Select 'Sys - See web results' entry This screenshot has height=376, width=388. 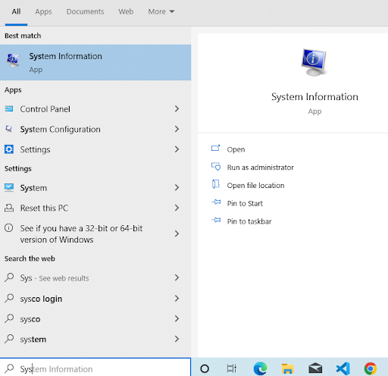pyautogui.click(x=55, y=278)
